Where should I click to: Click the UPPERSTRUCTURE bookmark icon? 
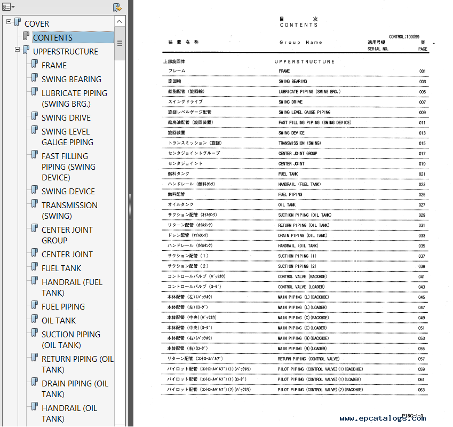[x=26, y=50]
